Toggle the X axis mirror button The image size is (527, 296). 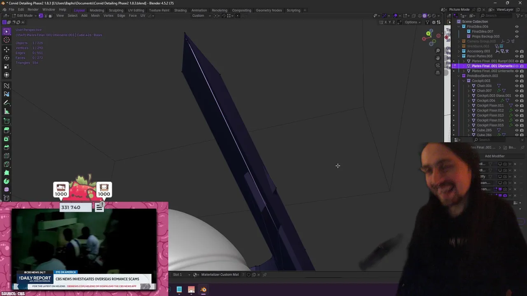(386, 22)
